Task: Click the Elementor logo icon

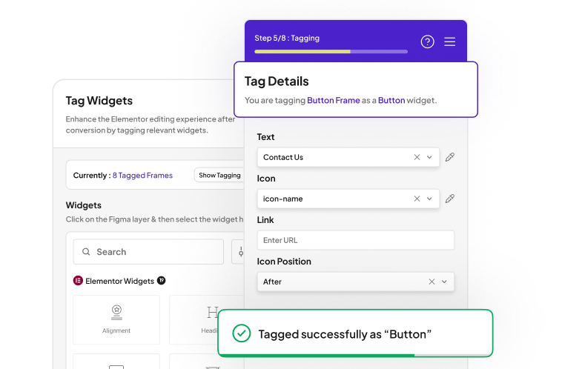Action: (78, 281)
